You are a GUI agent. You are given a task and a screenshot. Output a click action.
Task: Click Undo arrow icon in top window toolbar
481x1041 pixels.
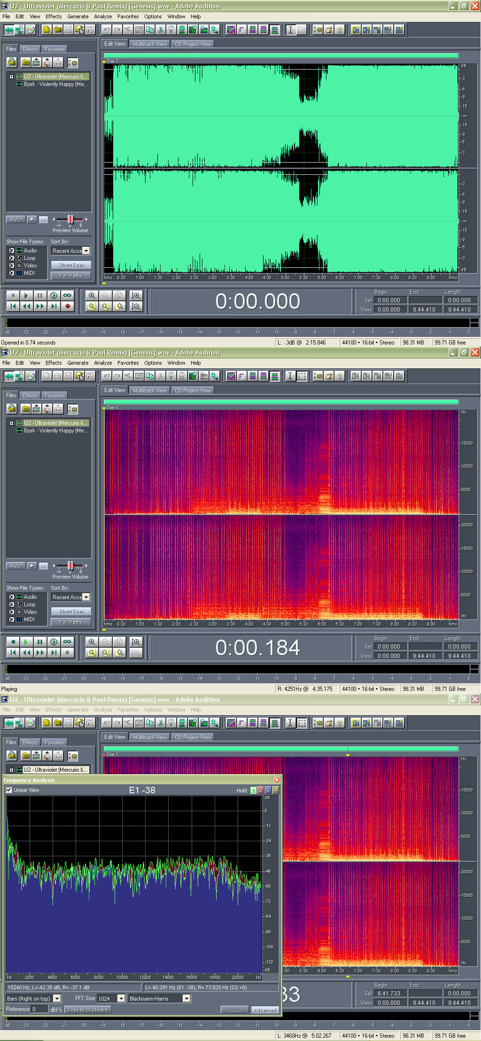107,30
